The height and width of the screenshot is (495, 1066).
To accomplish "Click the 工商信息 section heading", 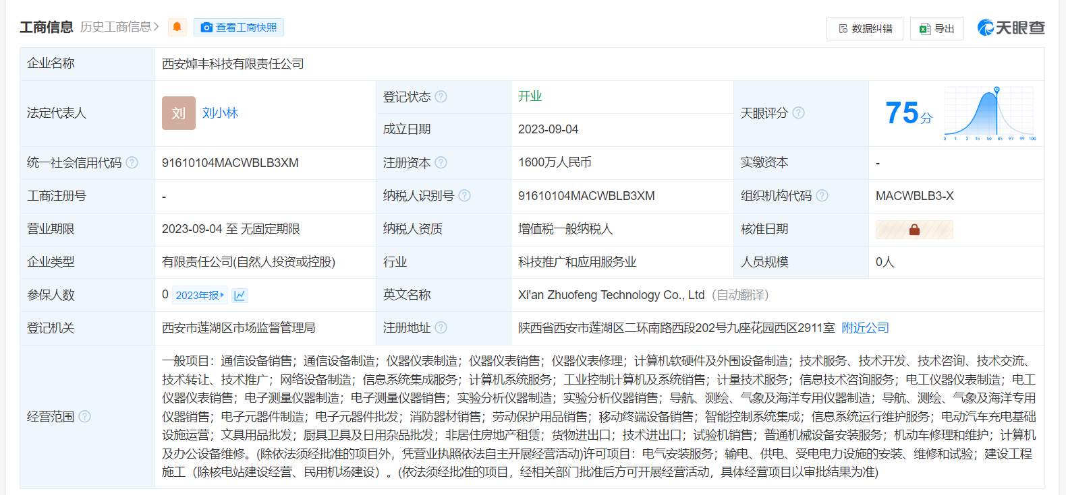I will 47,27.
